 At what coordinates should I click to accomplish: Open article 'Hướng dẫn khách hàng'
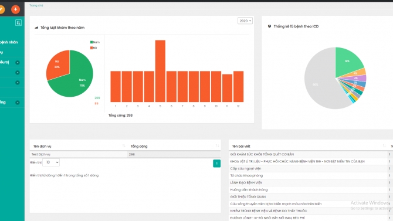click(249, 190)
